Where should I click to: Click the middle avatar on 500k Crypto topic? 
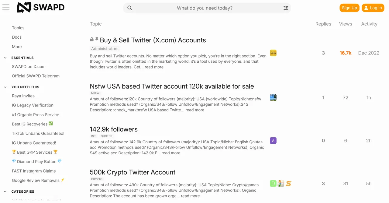click(x=281, y=184)
